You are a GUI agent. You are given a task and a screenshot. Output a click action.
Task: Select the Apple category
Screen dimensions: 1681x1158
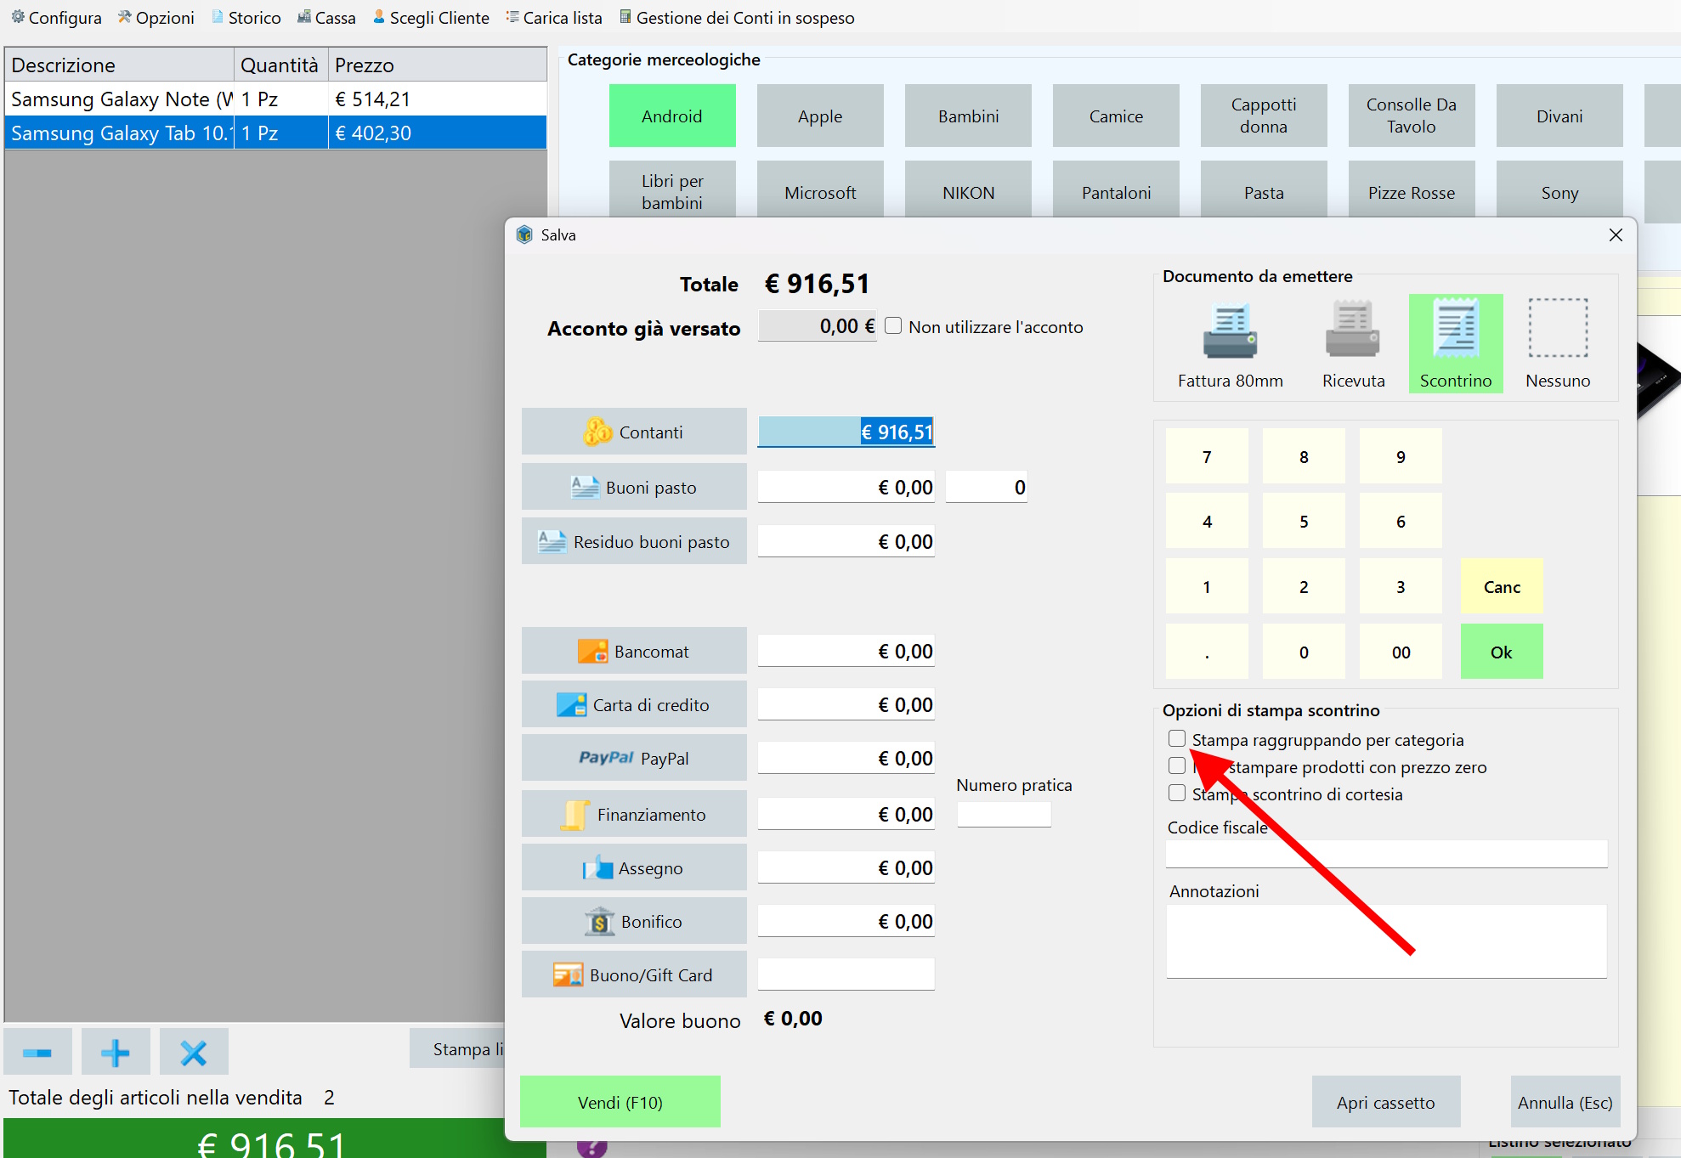click(x=820, y=116)
